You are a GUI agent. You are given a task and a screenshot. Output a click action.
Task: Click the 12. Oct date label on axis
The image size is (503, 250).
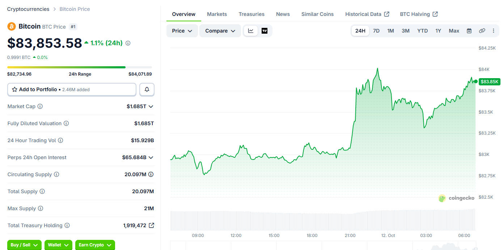pos(388,236)
